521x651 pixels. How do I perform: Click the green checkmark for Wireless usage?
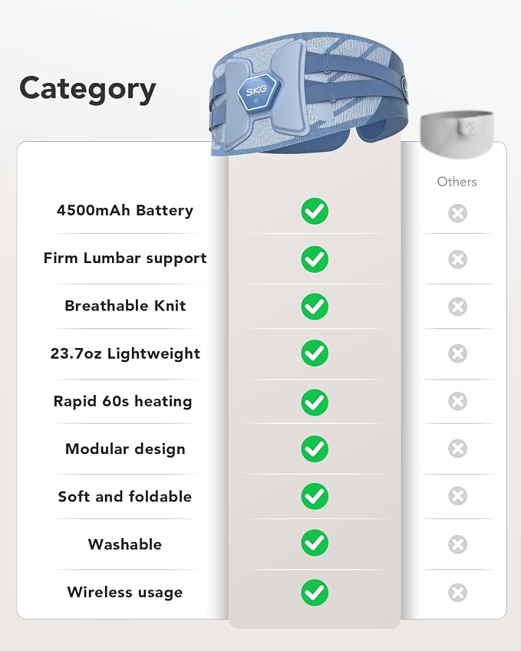pos(315,593)
